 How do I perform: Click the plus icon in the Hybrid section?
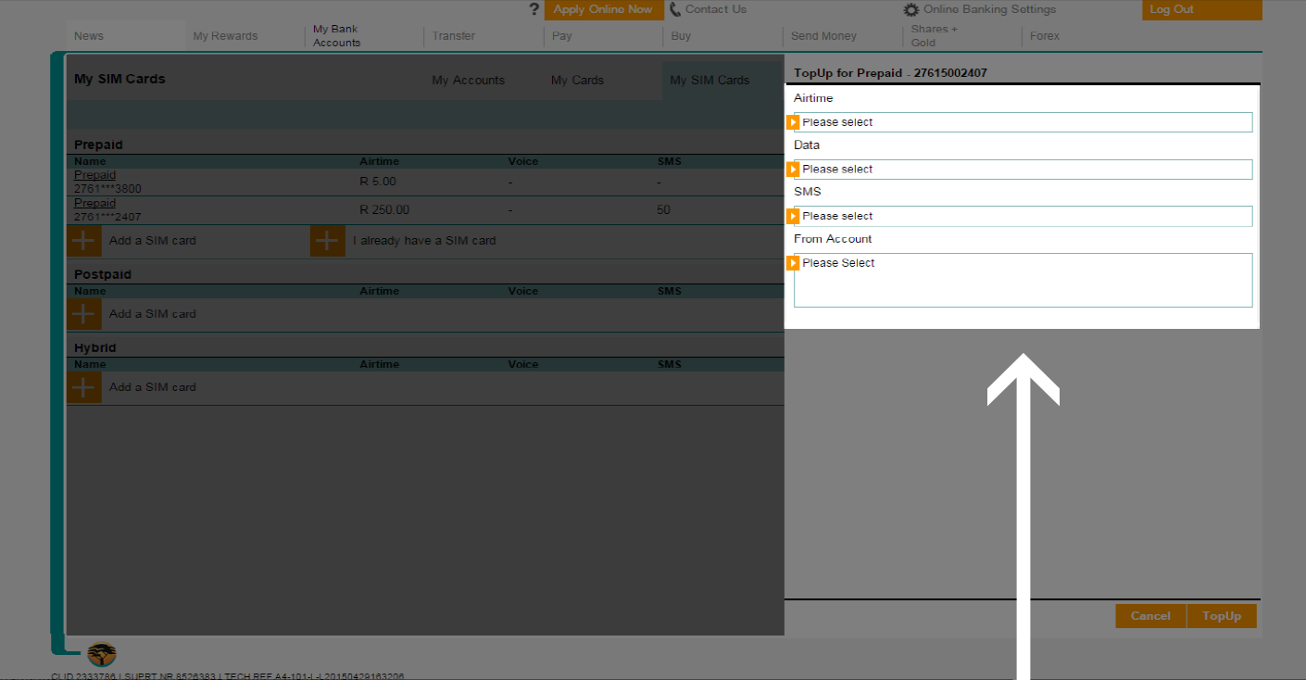(x=83, y=386)
